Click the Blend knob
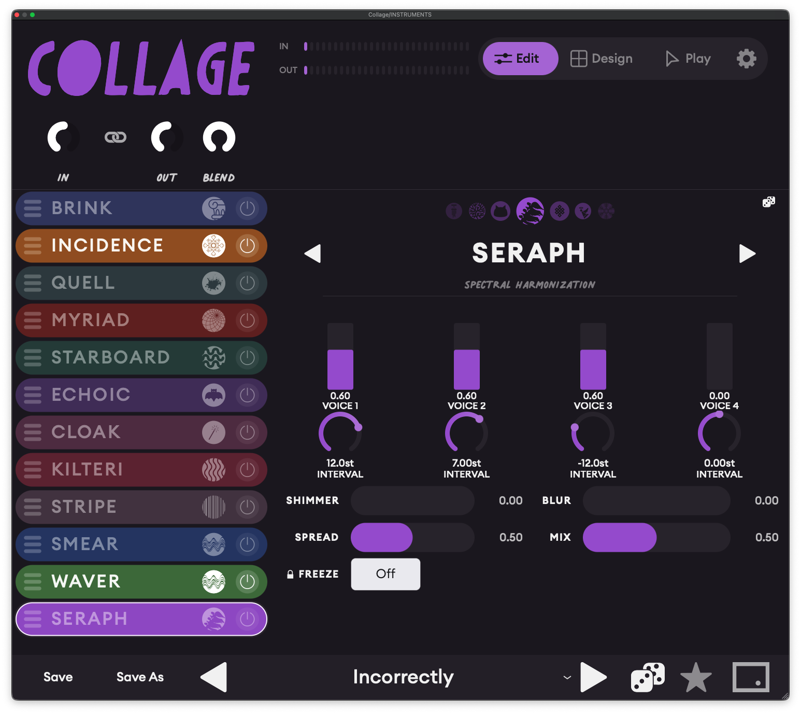This screenshot has width=801, height=714. tap(219, 137)
